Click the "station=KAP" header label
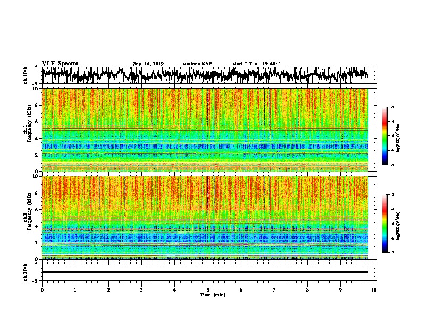The height and width of the screenshot is (325, 421). tap(197, 64)
